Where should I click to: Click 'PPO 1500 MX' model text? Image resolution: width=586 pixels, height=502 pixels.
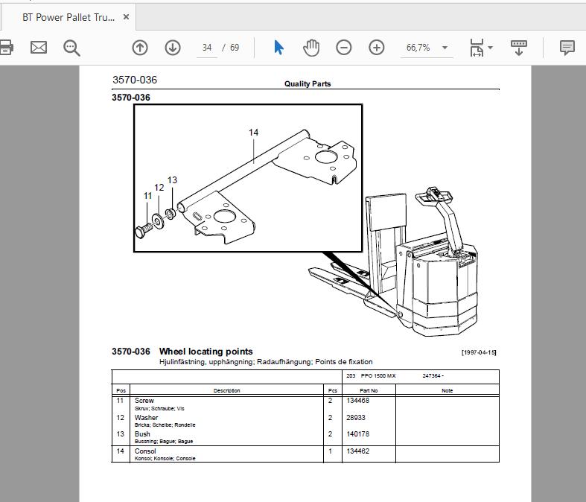point(378,375)
